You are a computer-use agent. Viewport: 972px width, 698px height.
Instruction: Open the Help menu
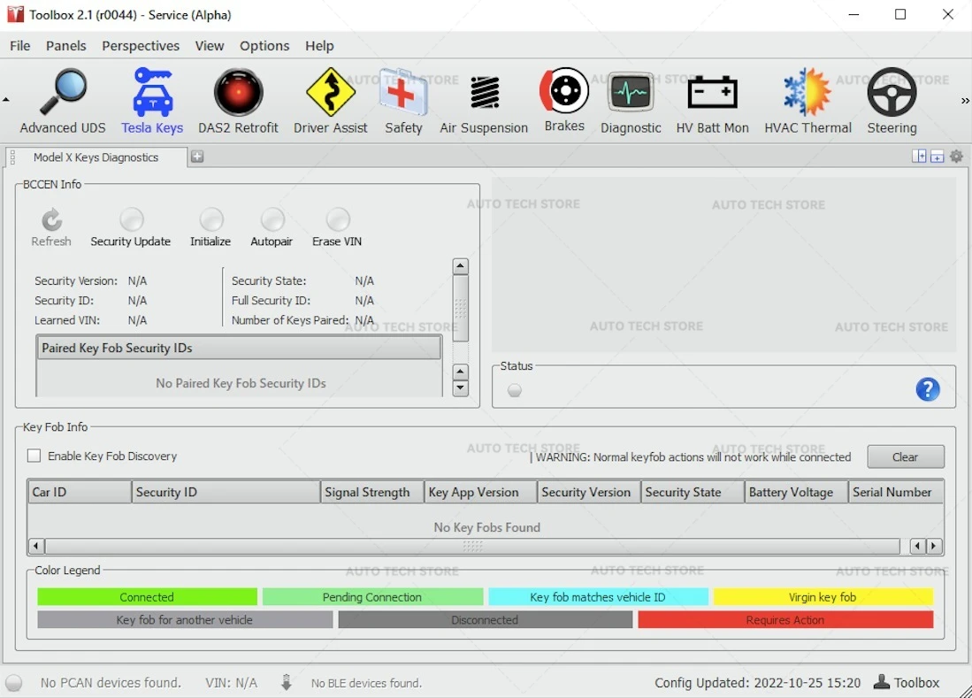tap(319, 46)
